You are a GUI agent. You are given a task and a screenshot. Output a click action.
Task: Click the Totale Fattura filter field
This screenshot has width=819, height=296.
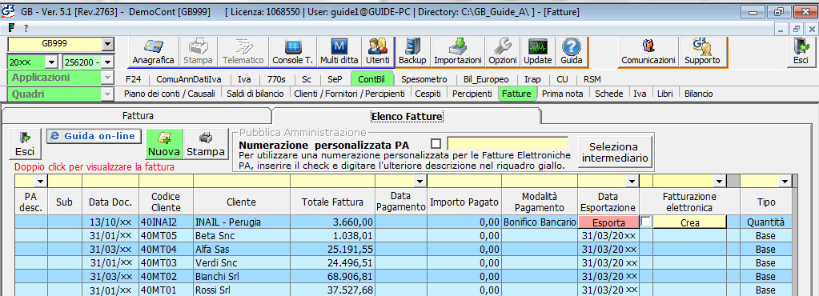click(332, 181)
